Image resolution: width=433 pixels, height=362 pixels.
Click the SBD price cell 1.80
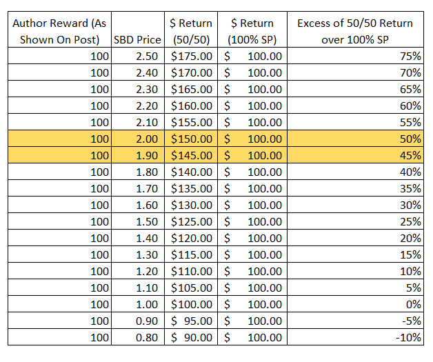point(138,172)
